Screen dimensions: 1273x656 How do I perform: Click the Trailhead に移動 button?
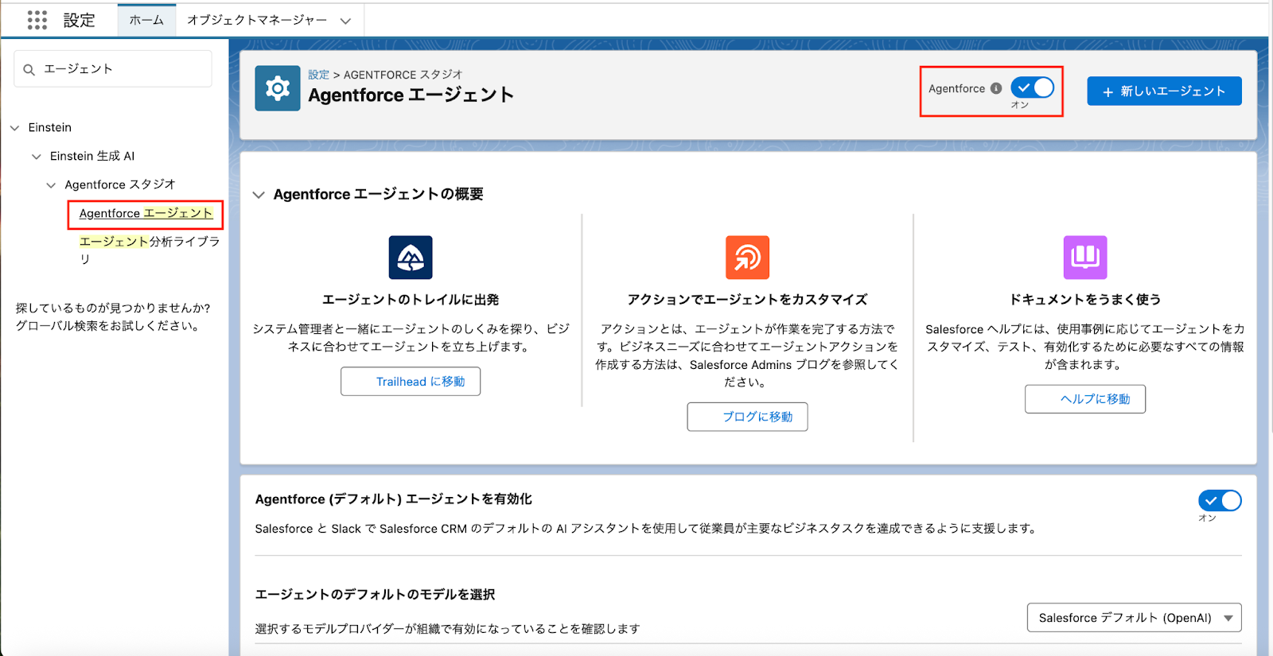411,382
